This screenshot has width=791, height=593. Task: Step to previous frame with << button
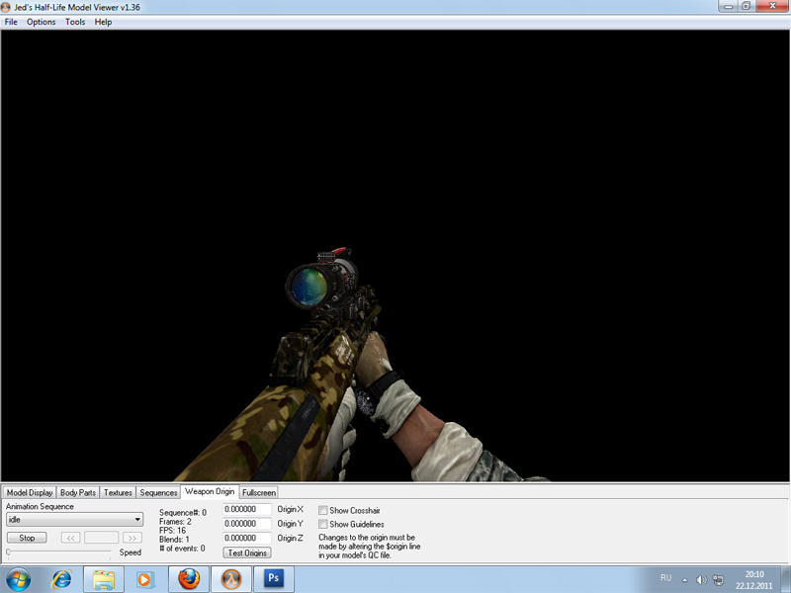pos(70,538)
